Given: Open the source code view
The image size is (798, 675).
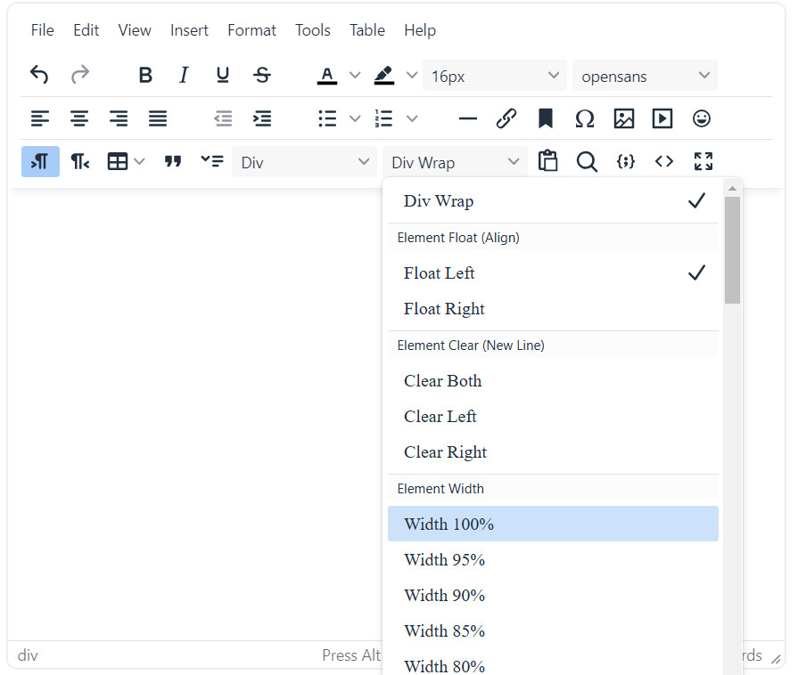Looking at the screenshot, I should tap(664, 161).
